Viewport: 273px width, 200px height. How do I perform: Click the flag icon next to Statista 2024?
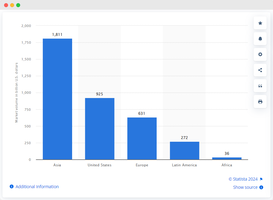(261, 179)
